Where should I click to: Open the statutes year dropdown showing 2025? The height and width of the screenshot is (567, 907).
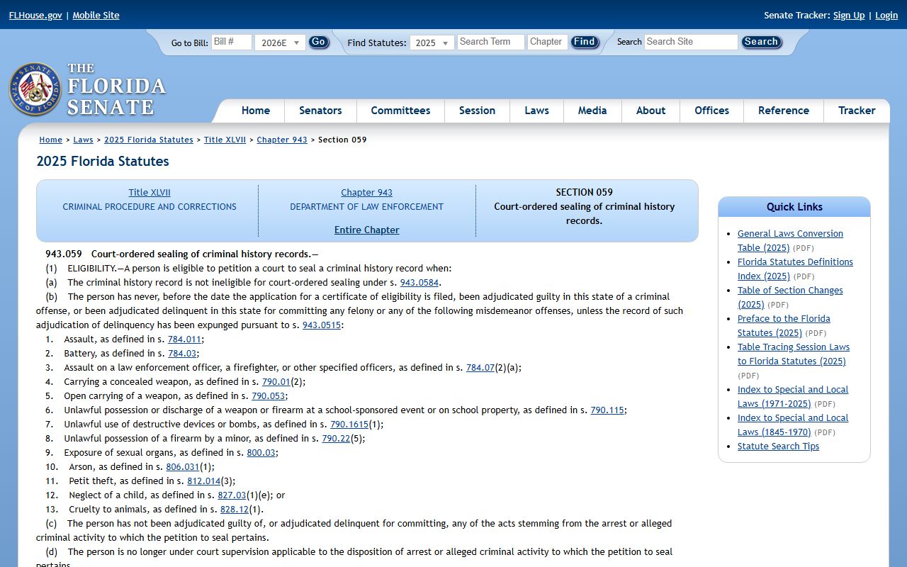tap(432, 43)
